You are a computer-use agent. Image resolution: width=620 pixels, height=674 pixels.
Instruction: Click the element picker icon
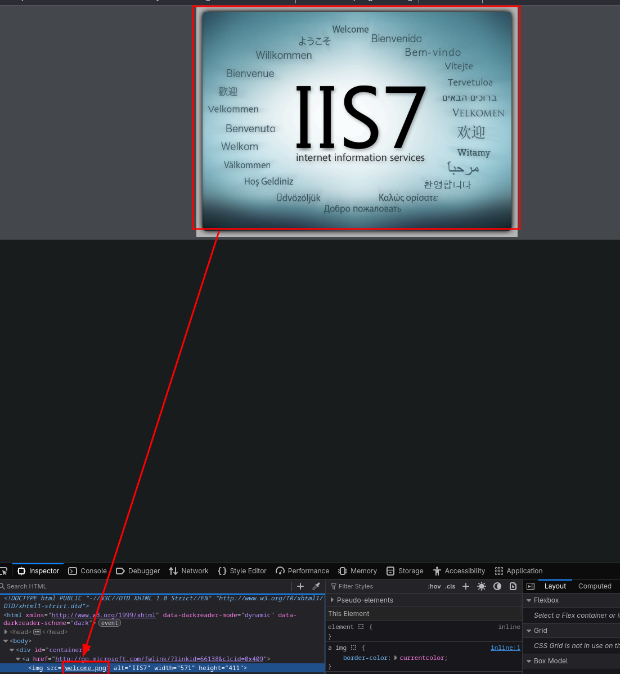(4, 571)
